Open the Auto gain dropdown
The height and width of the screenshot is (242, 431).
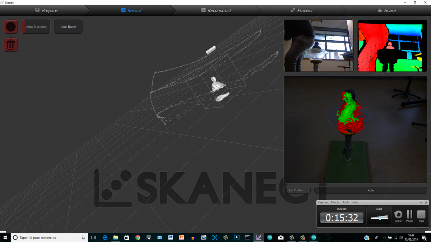tap(371, 190)
